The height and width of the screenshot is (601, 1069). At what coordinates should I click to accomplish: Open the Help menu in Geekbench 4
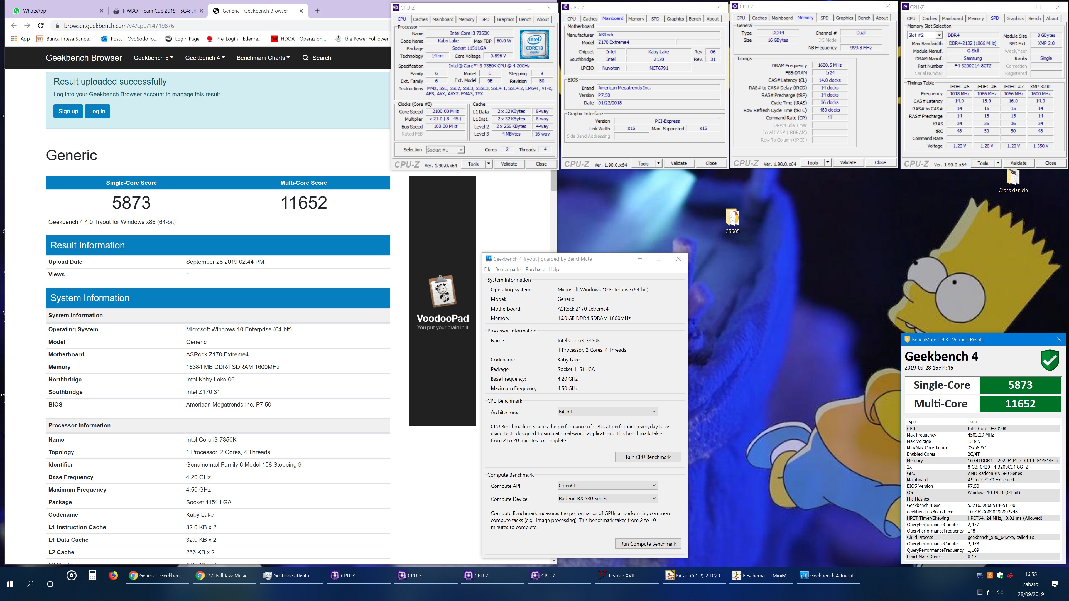(554, 269)
